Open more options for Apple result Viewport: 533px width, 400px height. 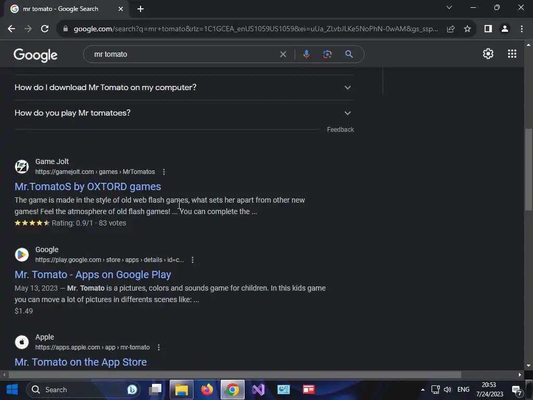(158, 347)
